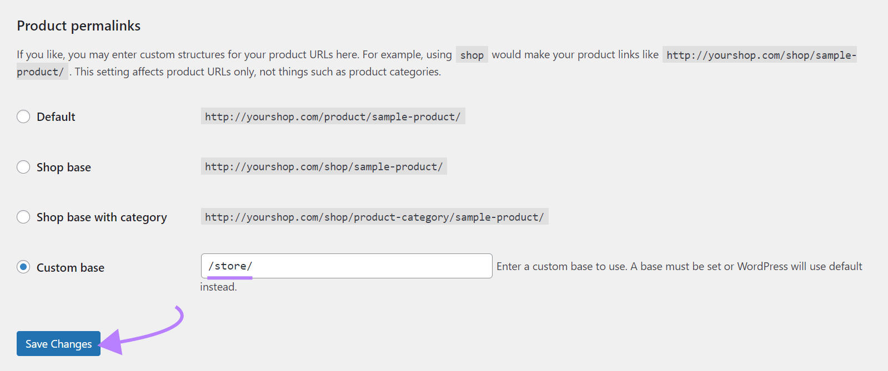The image size is (888, 371).
Task: Click the highlighted shop code snippet
Action: (x=471, y=54)
